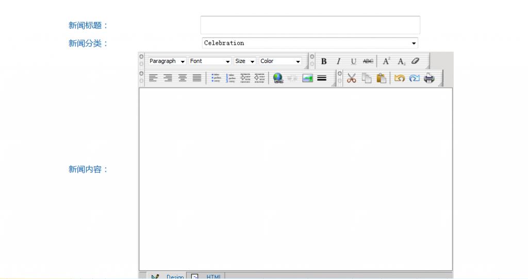Click inside the news content editor area

coord(295,179)
